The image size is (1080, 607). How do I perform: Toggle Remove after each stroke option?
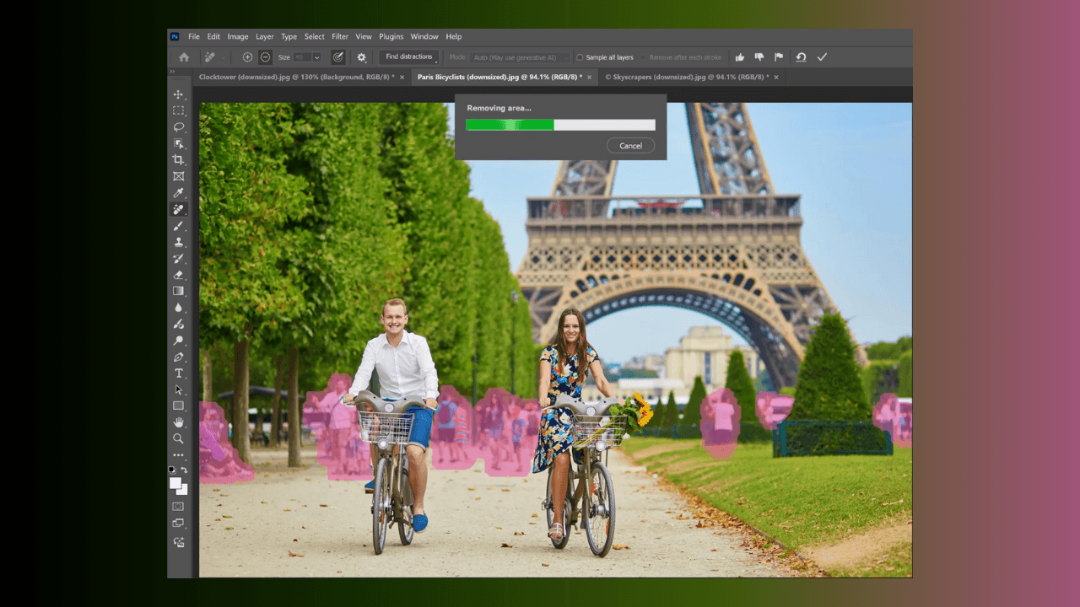click(645, 56)
